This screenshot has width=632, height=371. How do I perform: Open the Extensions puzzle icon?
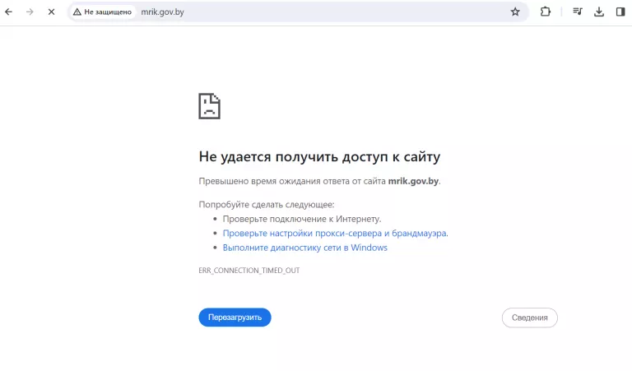point(545,12)
